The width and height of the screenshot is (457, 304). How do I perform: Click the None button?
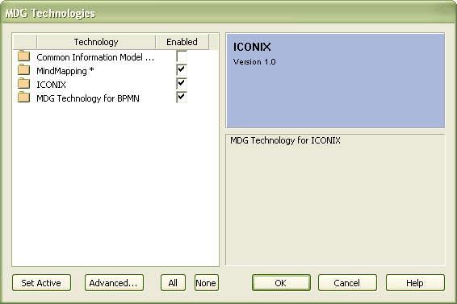click(207, 283)
